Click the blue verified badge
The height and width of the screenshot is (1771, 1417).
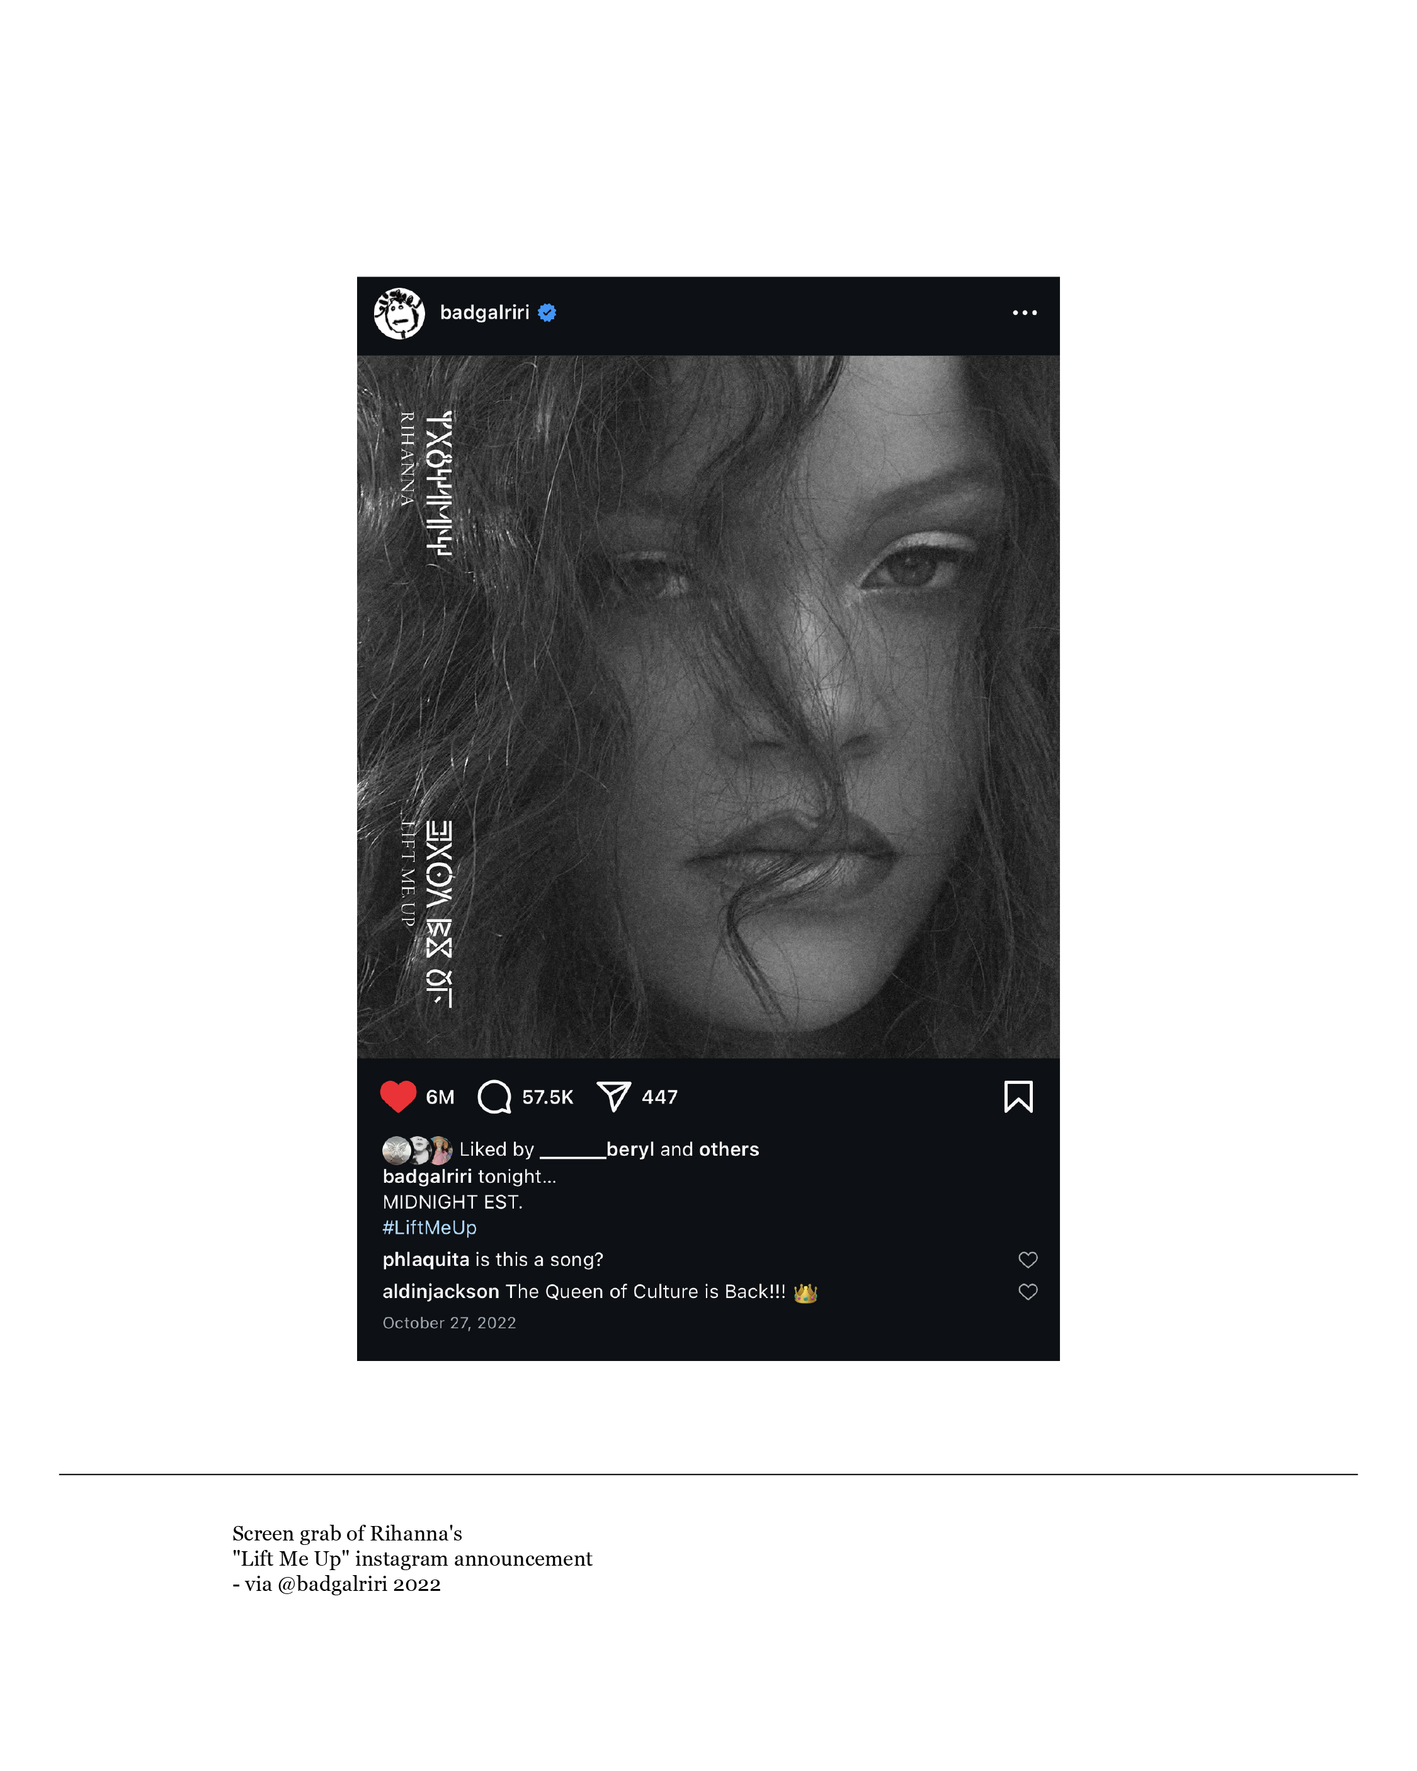(x=547, y=312)
